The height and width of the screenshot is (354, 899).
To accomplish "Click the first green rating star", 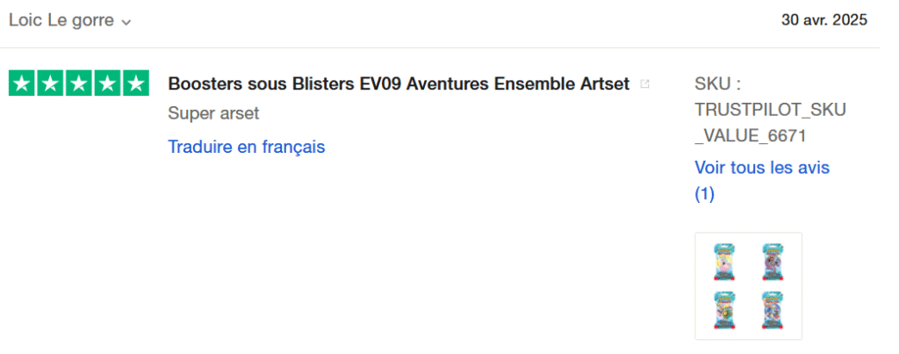I will click(22, 83).
